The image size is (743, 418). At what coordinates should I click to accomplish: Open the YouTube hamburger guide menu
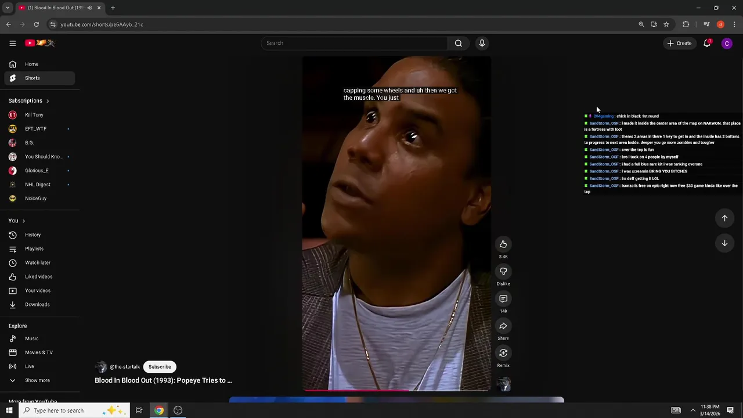coord(12,43)
